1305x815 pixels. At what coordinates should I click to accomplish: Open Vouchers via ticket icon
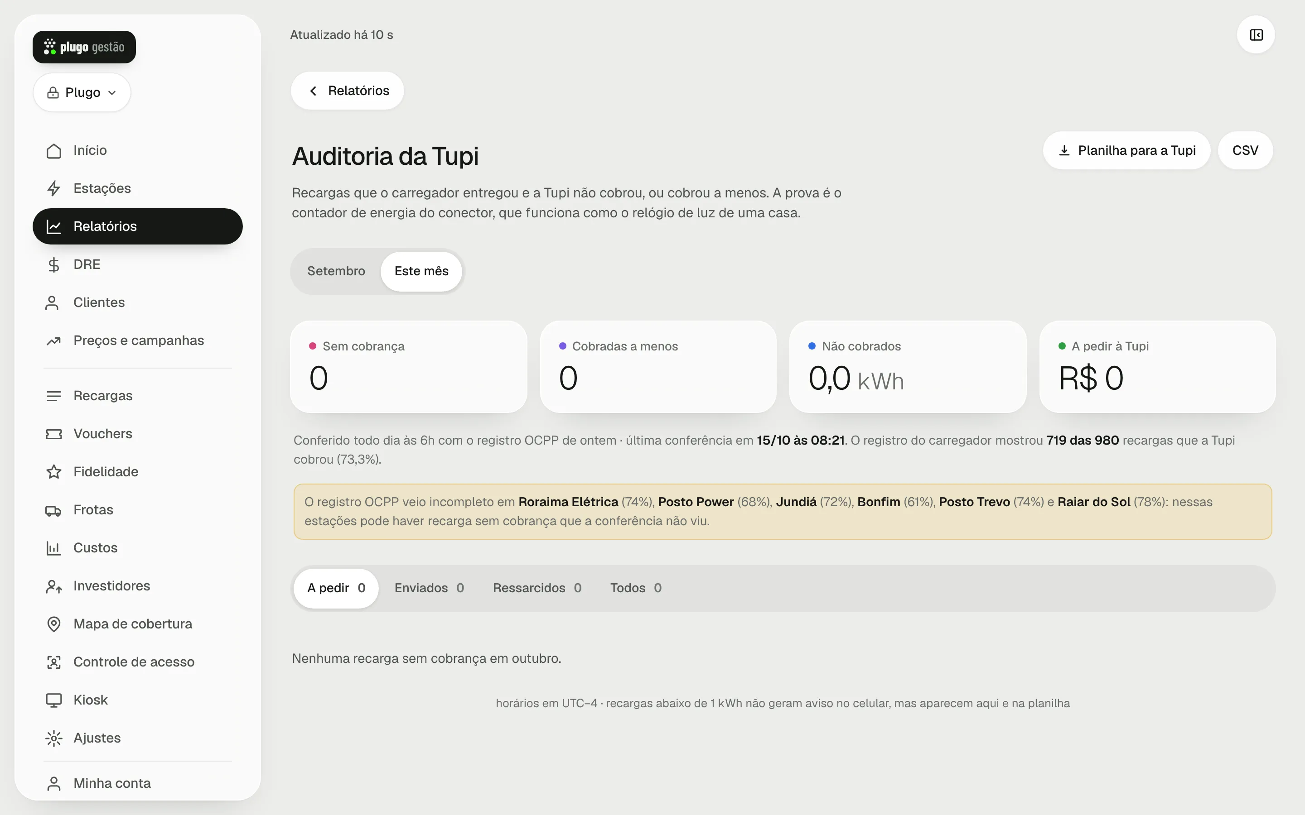(x=53, y=434)
